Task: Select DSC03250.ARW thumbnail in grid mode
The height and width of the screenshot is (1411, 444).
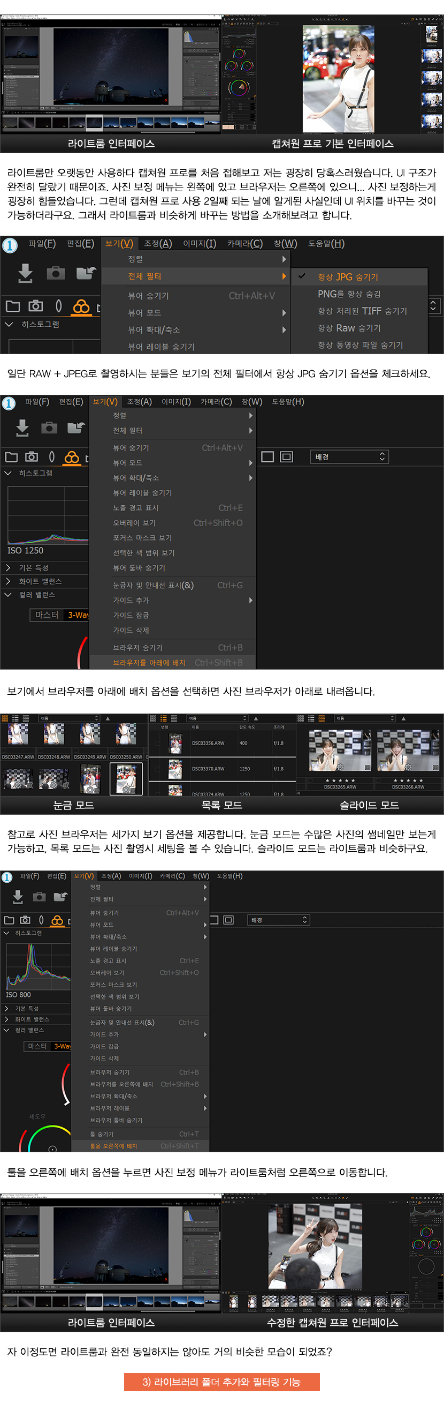Action: 126,733
